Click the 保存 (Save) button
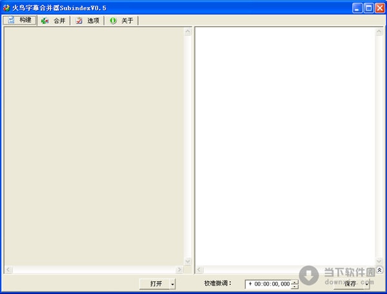Image resolution: width=387 pixels, height=294 pixels. coord(350,284)
